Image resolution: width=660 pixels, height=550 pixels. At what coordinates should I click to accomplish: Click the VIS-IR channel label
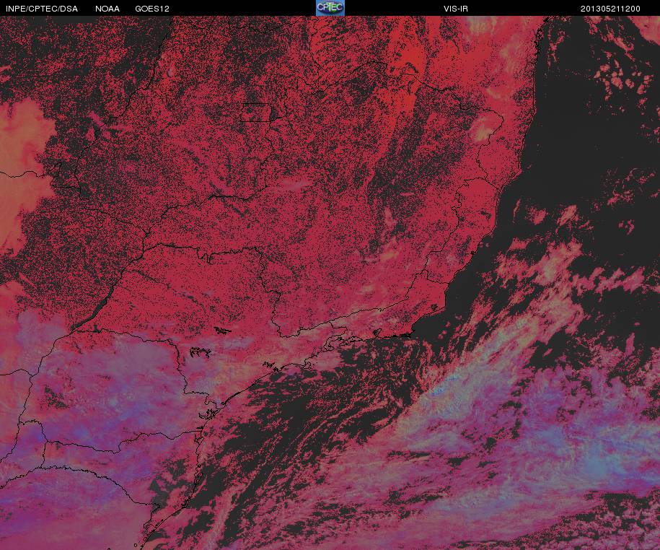click(x=455, y=9)
